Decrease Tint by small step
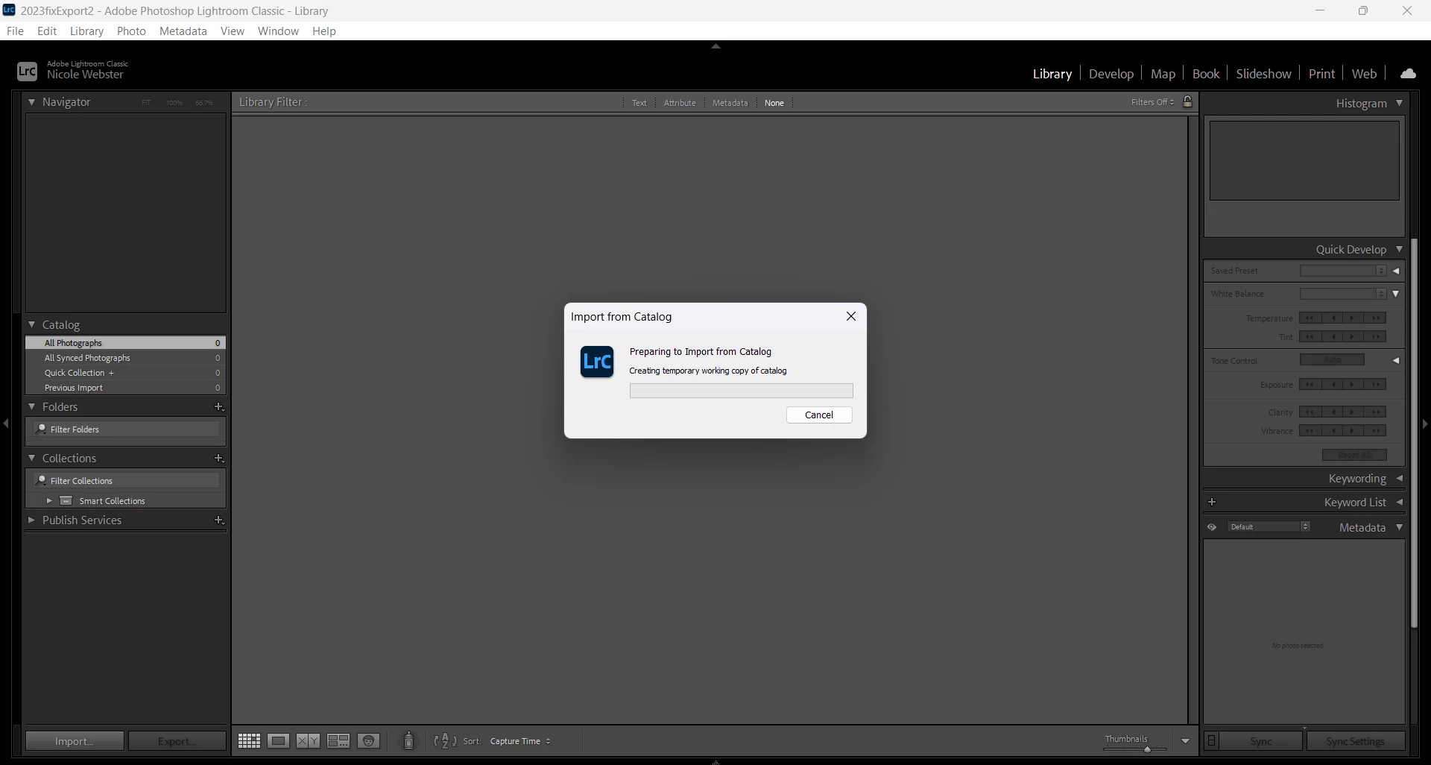Image resolution: width=1431 pixels, height=765 pixels. pos(1332,336)
